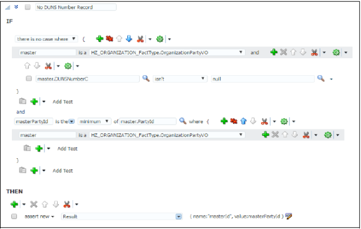Delete aggregate pattern with red X after 'where {'
This screenshot has height=229, width=361.
coord(234,121)
